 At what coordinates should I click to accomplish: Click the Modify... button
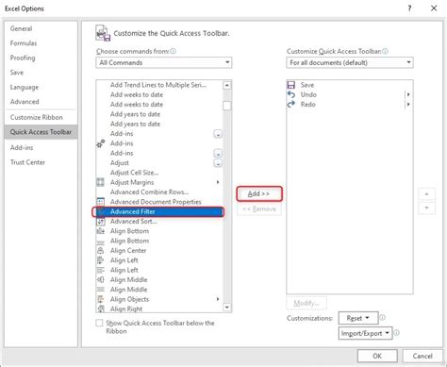[x=306, y=303]
